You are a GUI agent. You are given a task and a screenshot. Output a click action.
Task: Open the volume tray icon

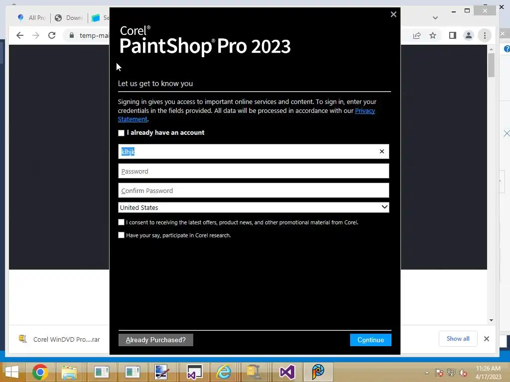463,373
